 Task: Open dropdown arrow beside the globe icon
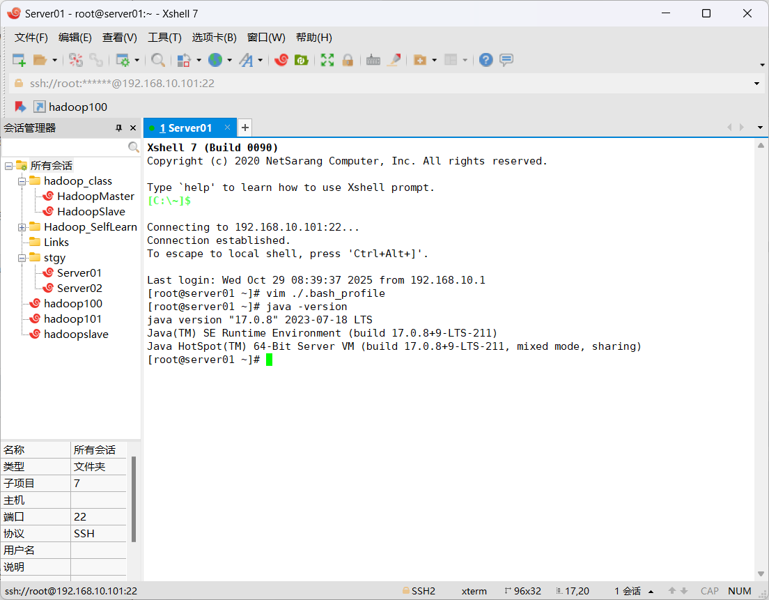(230, 61)
